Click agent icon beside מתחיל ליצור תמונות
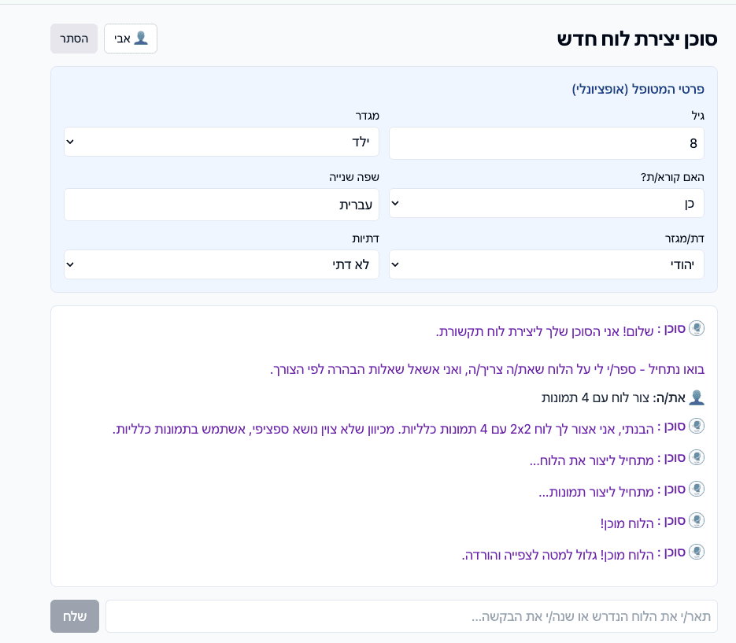This screenshot has height=643, width=736. click(x=697, y=489)
